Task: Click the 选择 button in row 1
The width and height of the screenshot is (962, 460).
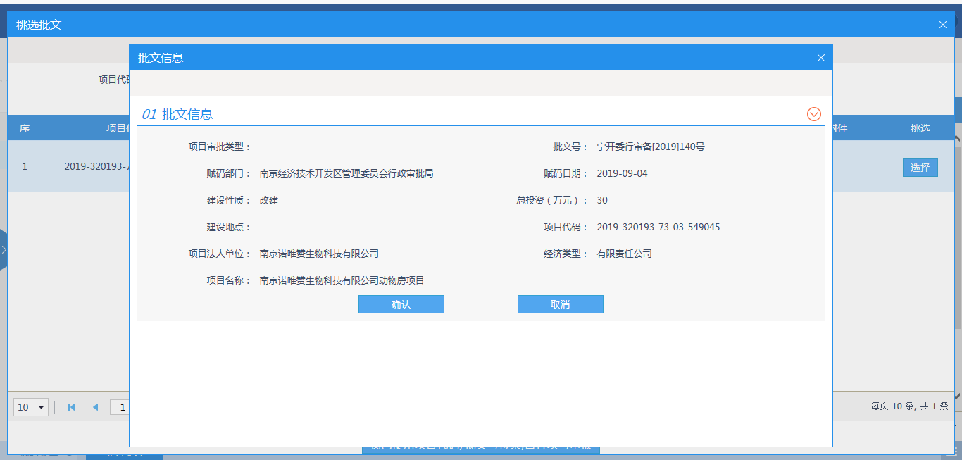Action: 920,168
